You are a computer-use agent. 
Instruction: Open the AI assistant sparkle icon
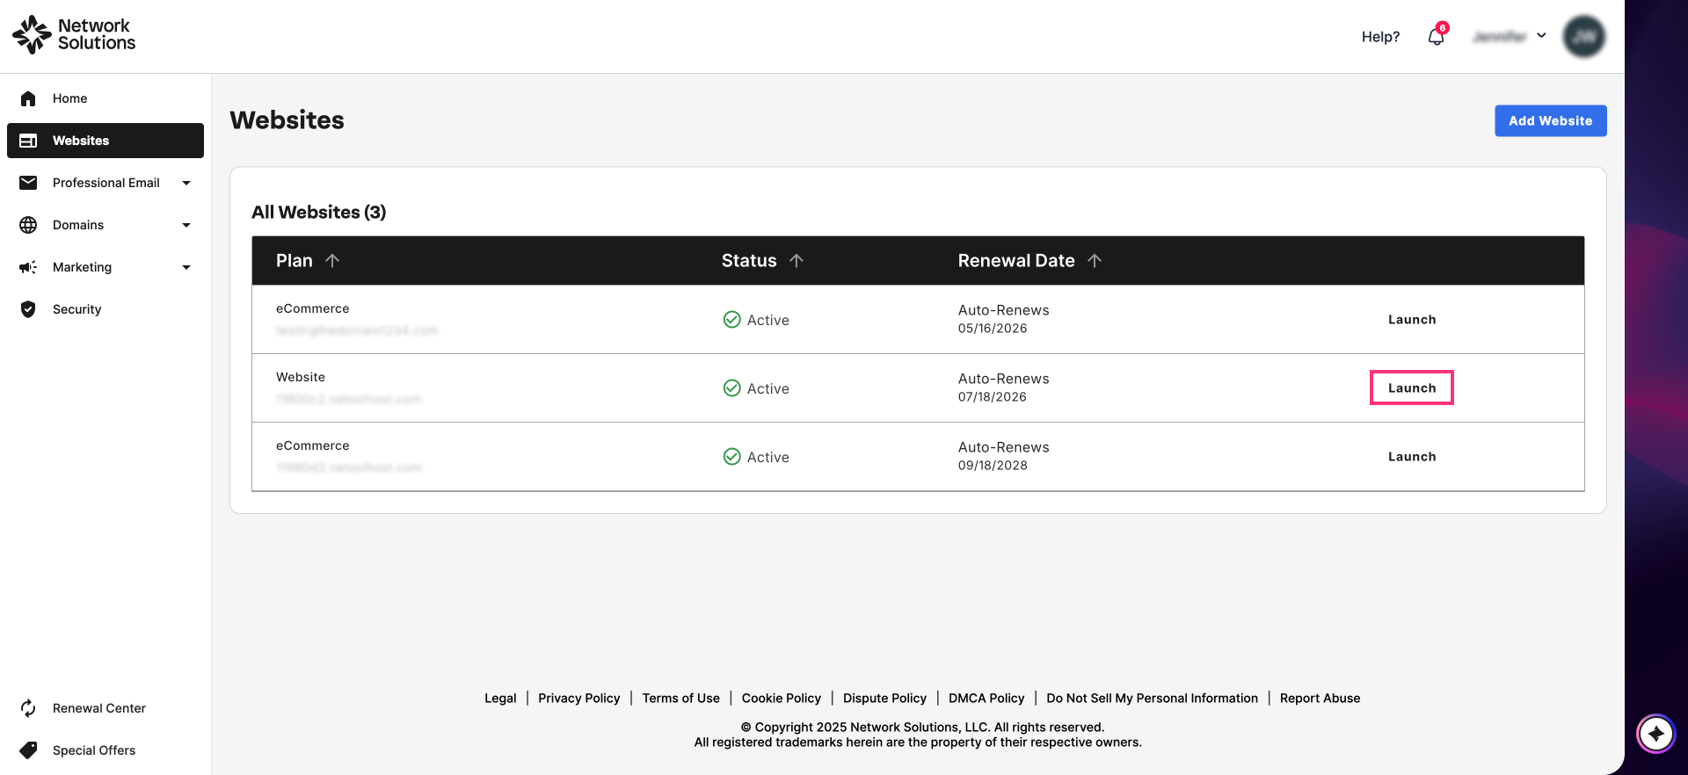coord(1655,734)
